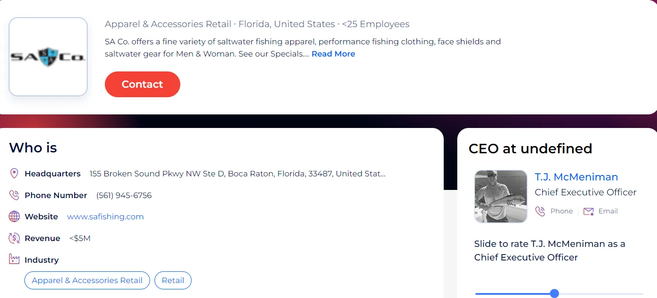Click the revenue dollar icon
The image size is (657, 298).
coord(14,238)
